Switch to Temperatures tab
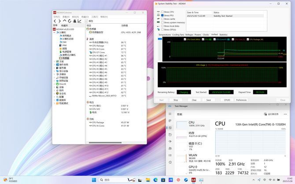Image resolution: width=295 pixels, height=184 pixels. pos(165,35)
